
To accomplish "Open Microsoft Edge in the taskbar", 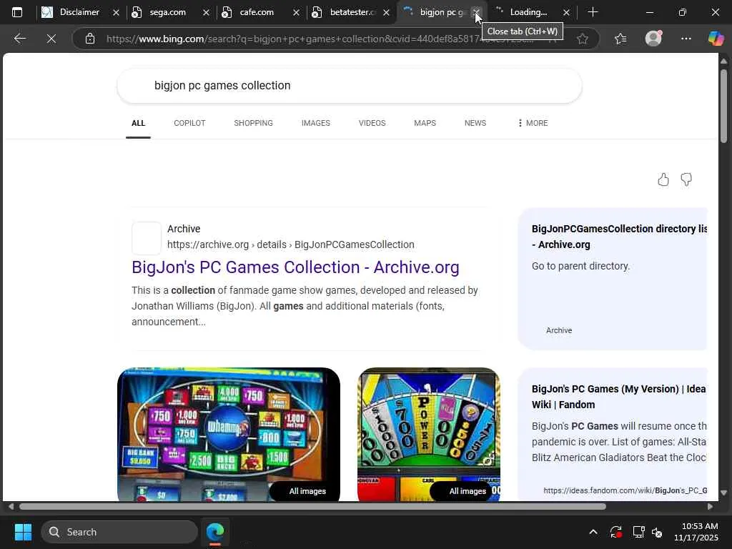I will pos(215,532).
